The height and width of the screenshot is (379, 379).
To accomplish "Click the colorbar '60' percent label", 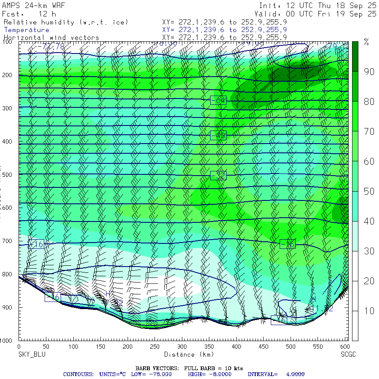I will [369, 161].
